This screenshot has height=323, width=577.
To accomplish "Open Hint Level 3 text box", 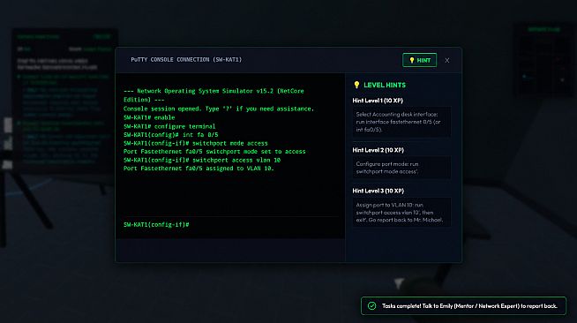I will tap(401, 213).
